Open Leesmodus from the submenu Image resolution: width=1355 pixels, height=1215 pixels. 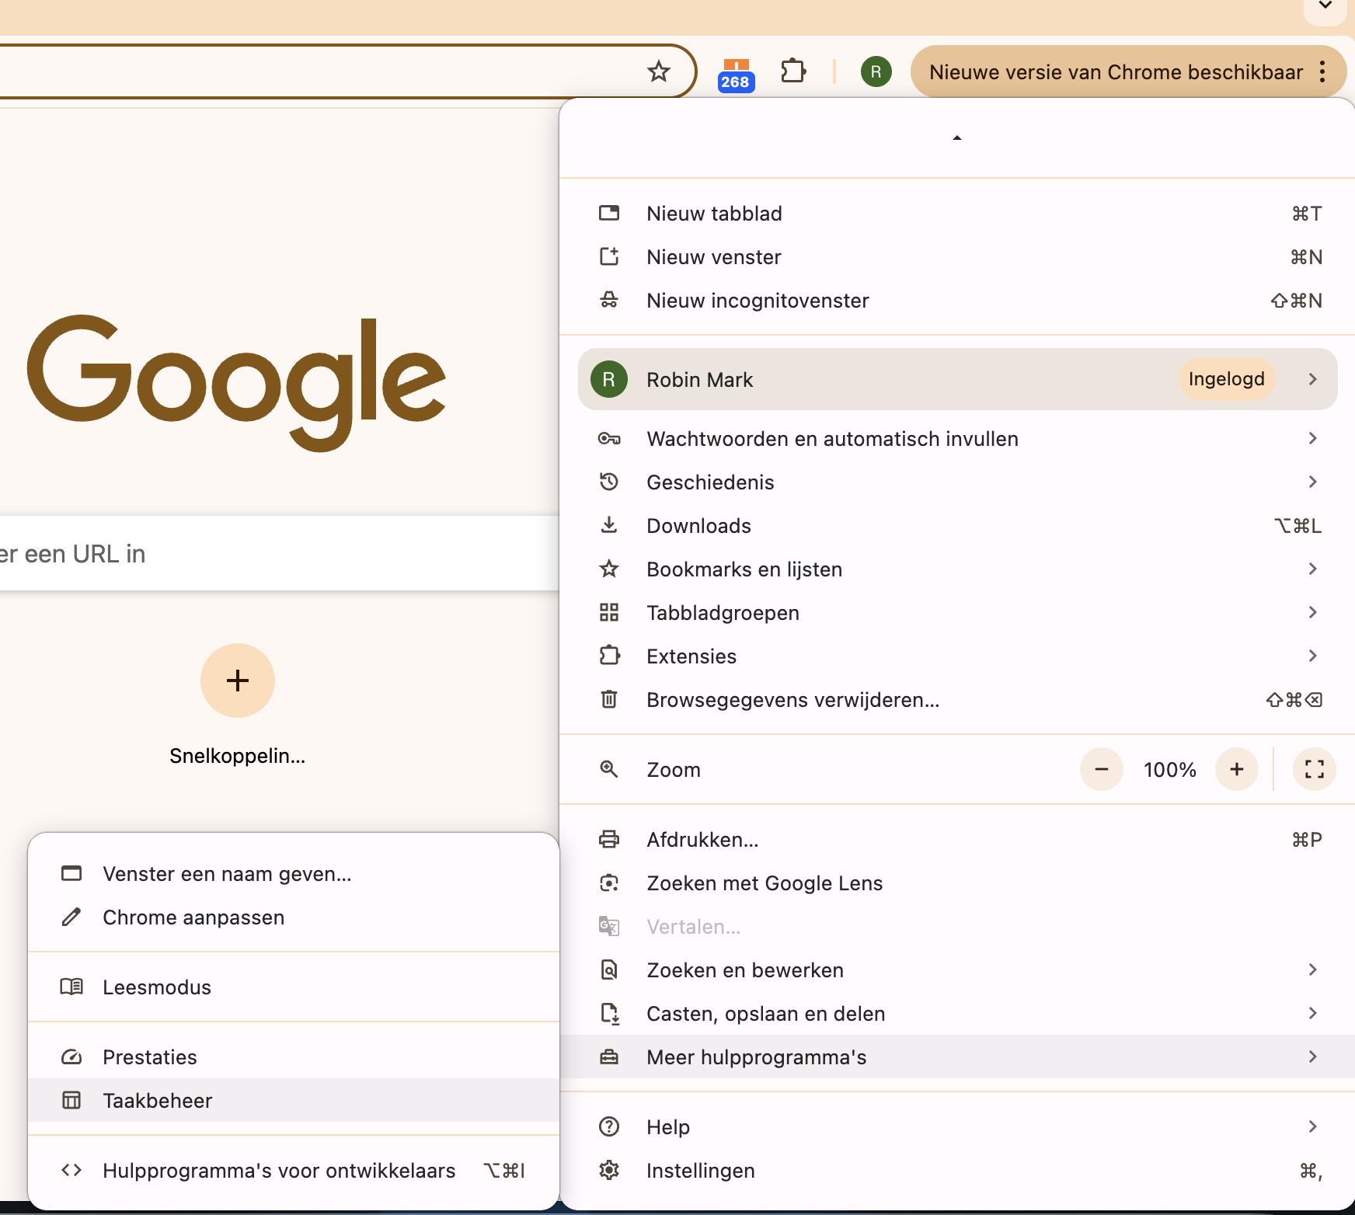[x=156, y=987]
